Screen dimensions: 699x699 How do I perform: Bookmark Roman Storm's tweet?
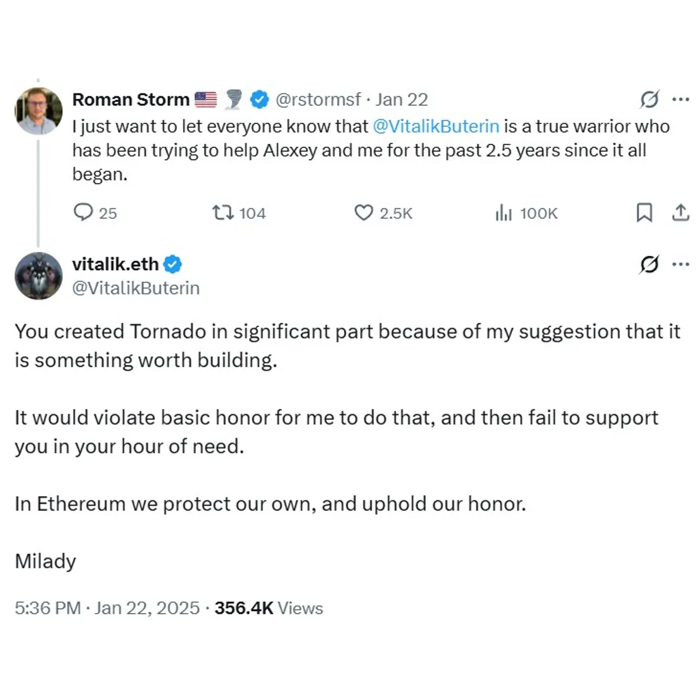[x=644, y=213]
